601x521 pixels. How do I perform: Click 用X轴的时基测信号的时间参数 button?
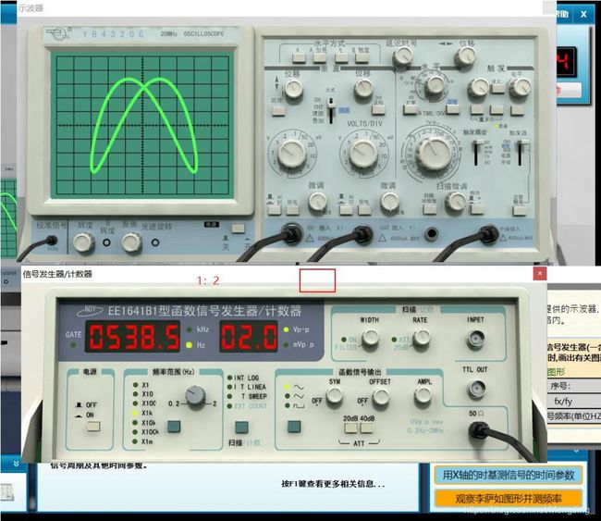509,476
